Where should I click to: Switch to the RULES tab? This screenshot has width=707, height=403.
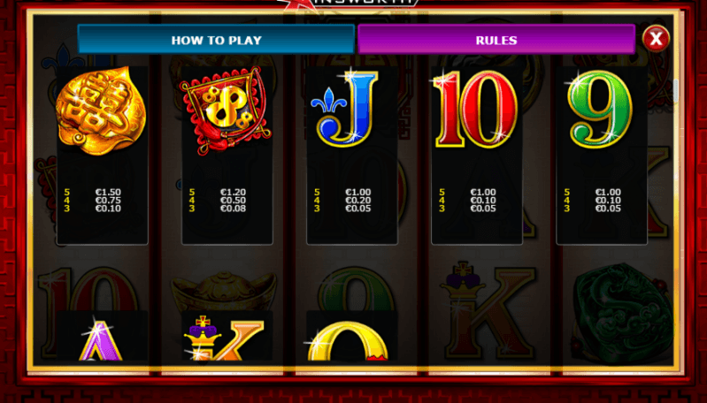pos(496,40)
